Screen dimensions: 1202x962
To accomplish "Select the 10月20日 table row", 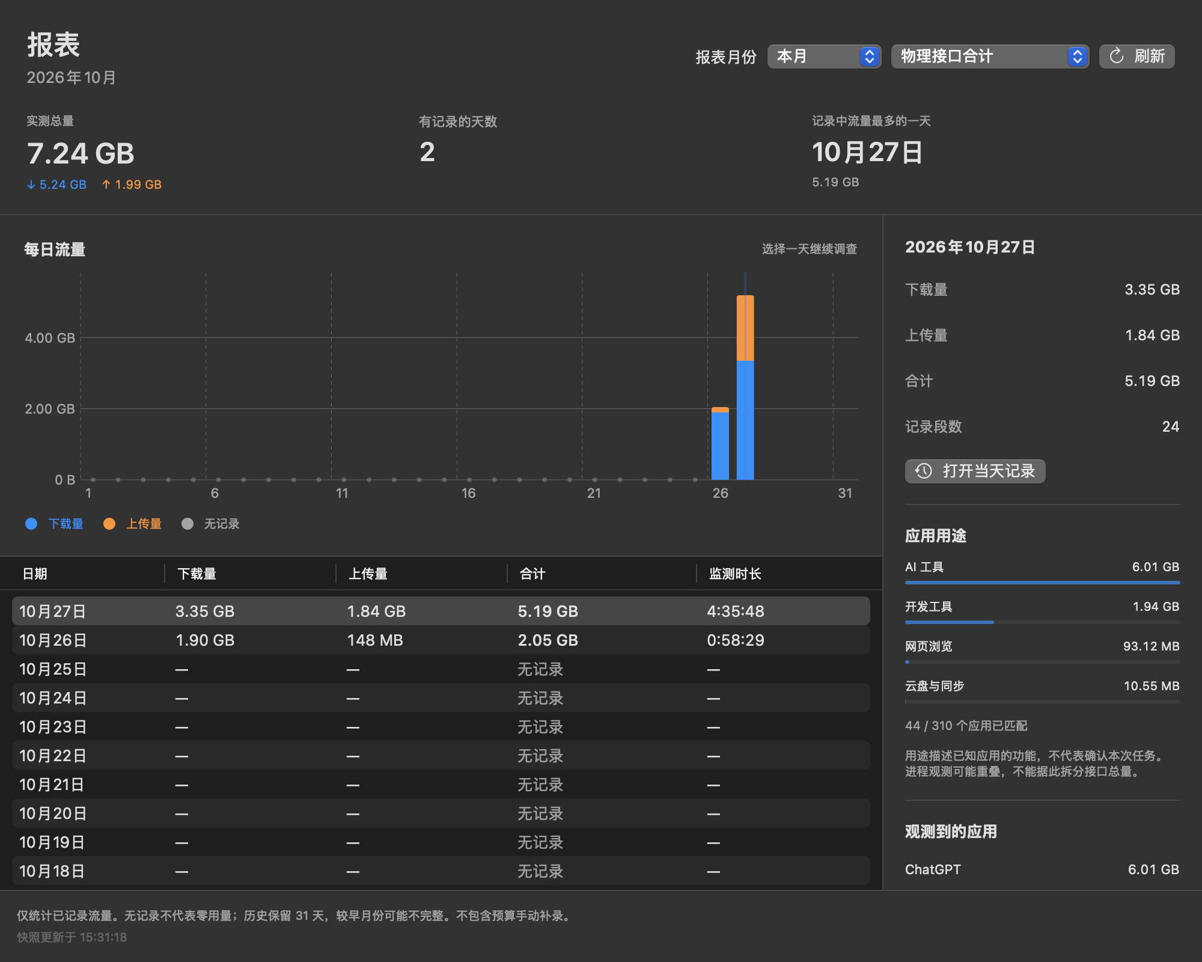I will coord(441,813).
